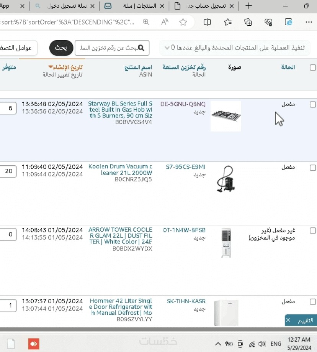Screen dimensions: 317x352
Task: Open a new browser tab with plus
Action: coord(248,6)
